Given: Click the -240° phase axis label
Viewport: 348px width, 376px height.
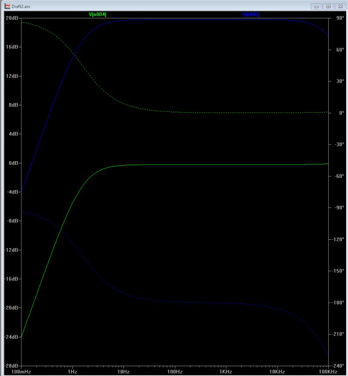Looking at the screenshot, I should 338,366.
